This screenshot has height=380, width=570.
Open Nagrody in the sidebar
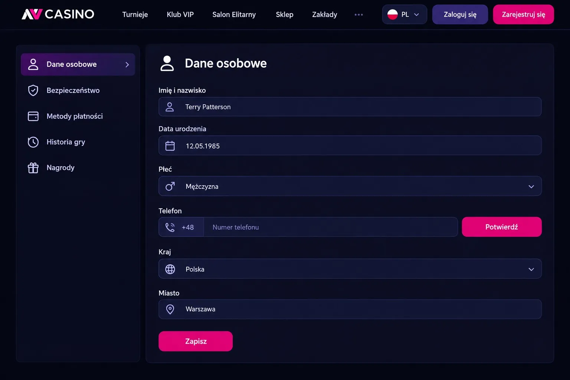78,168
